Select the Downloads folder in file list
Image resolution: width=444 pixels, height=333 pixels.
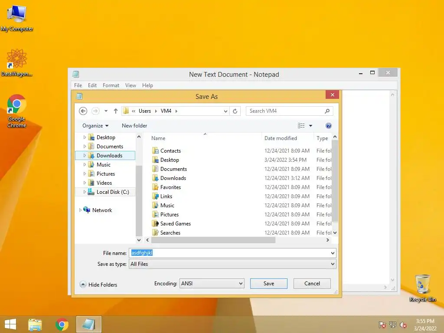(173, 178)
